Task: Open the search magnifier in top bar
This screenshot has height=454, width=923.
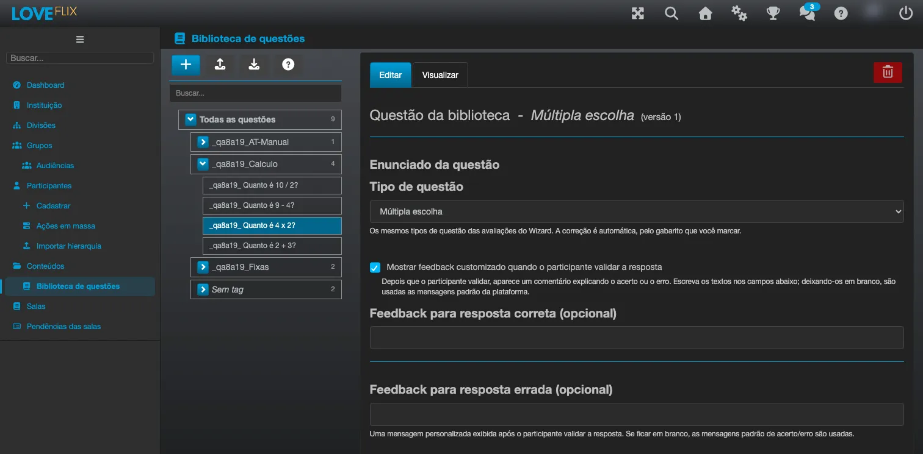Action: coord(671,13)
